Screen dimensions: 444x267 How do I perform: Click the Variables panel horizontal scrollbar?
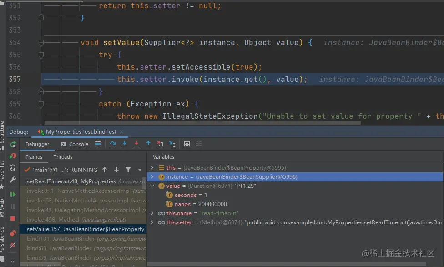point(287,264)
